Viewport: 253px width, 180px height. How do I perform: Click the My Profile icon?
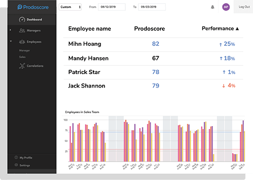click(x=16, y=157)
